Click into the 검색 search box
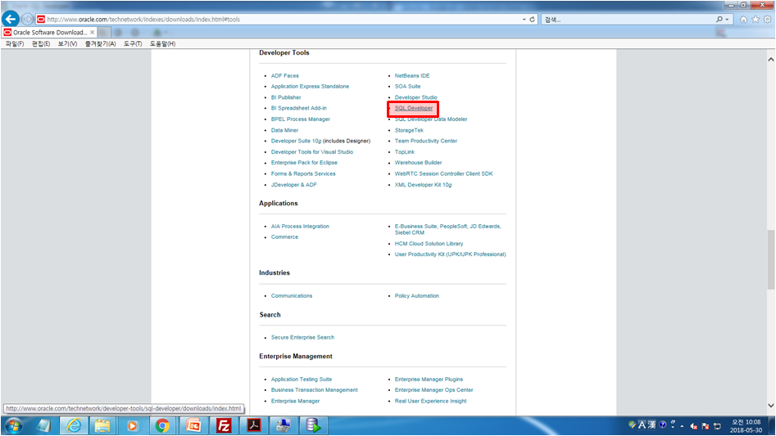The width and height of the screenshot is (776, 436). point(628,20)
